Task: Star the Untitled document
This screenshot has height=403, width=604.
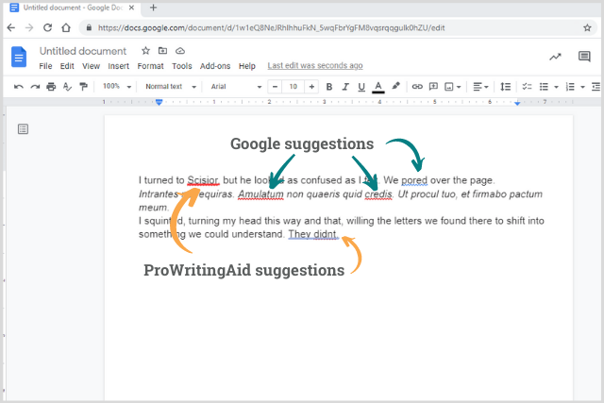Action: point(145,50)
